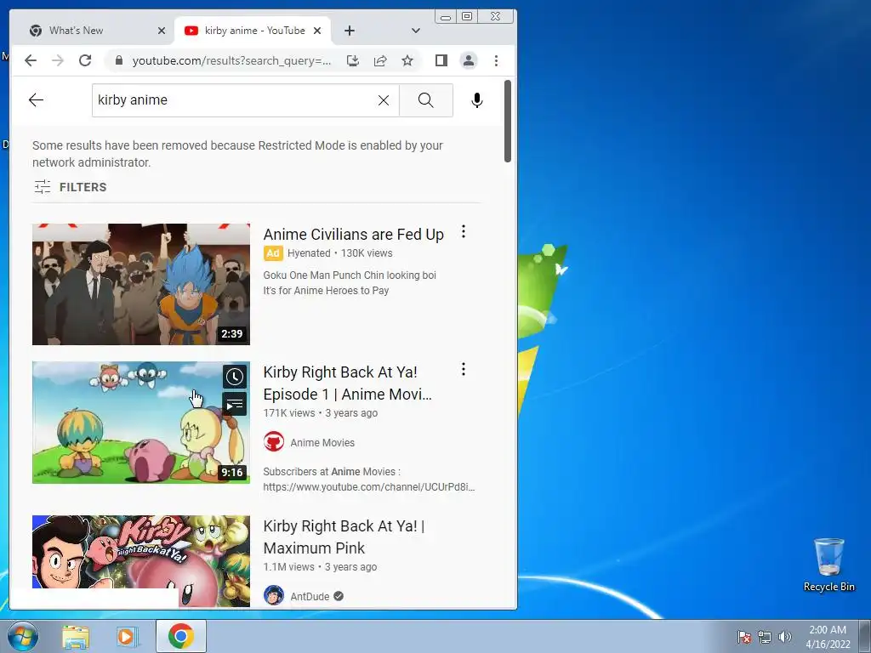Open Chrome's three-dot menu

[x=496, y=60]
